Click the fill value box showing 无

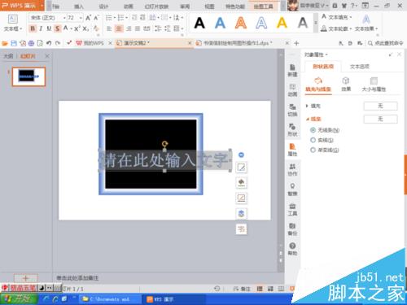[380, 106]
